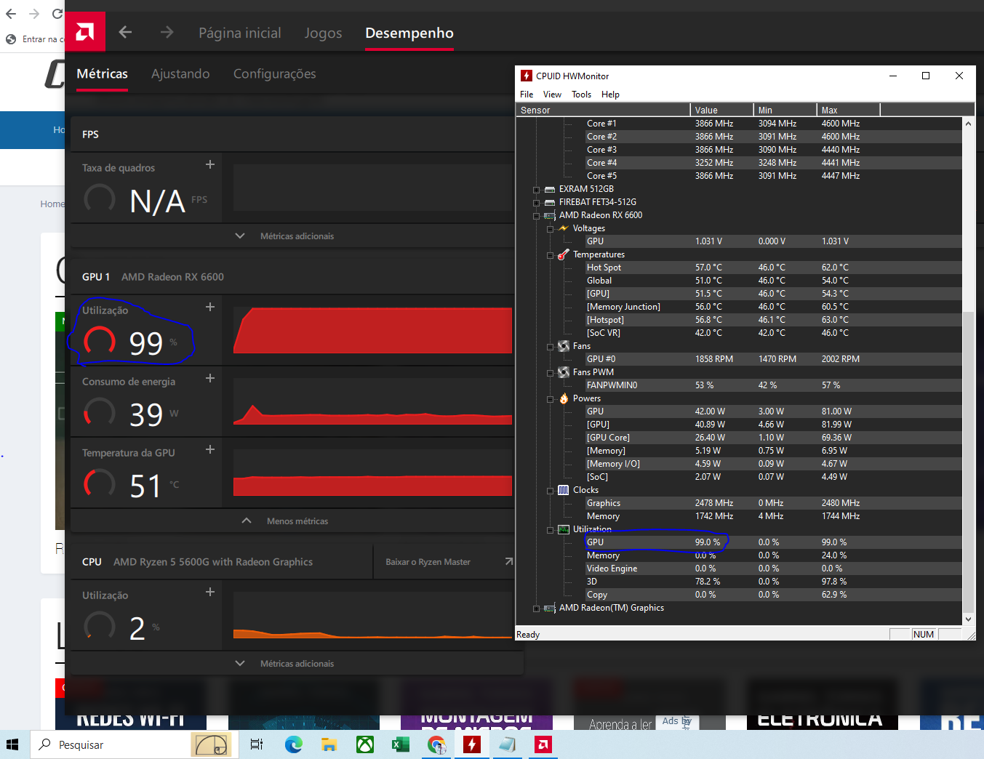Click the plus icon for Temperatura da GPU
Image resolution: width=984 pixels, height=759 pixels.
tap(210, 449)
